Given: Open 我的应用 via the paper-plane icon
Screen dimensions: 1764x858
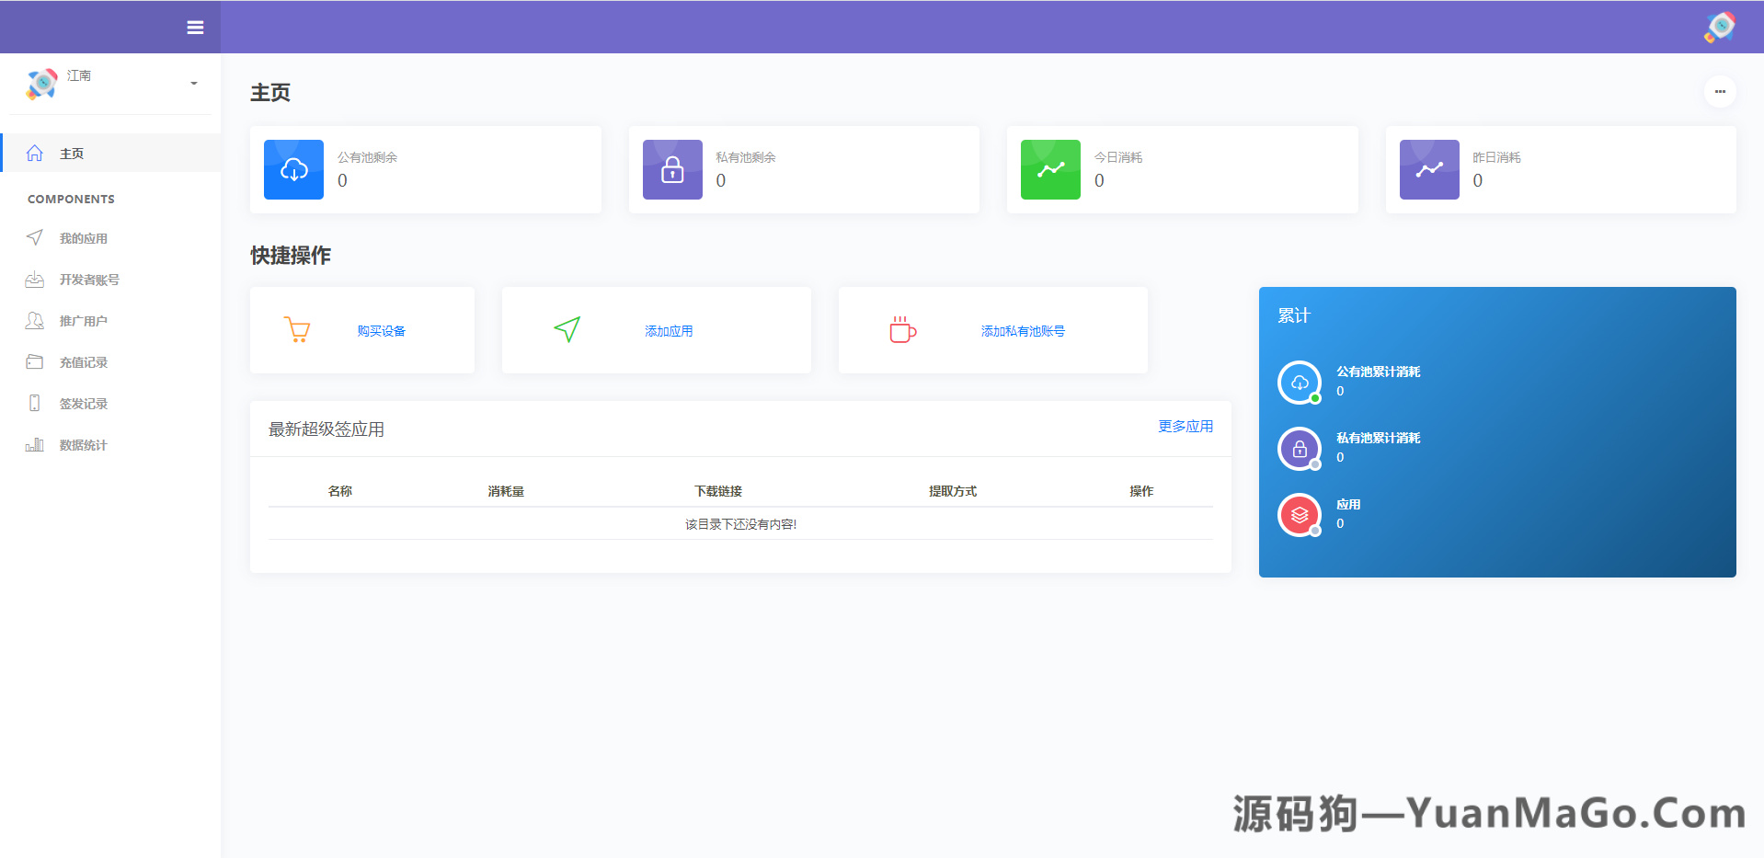Looking at the screenshot, I should 35,237.
